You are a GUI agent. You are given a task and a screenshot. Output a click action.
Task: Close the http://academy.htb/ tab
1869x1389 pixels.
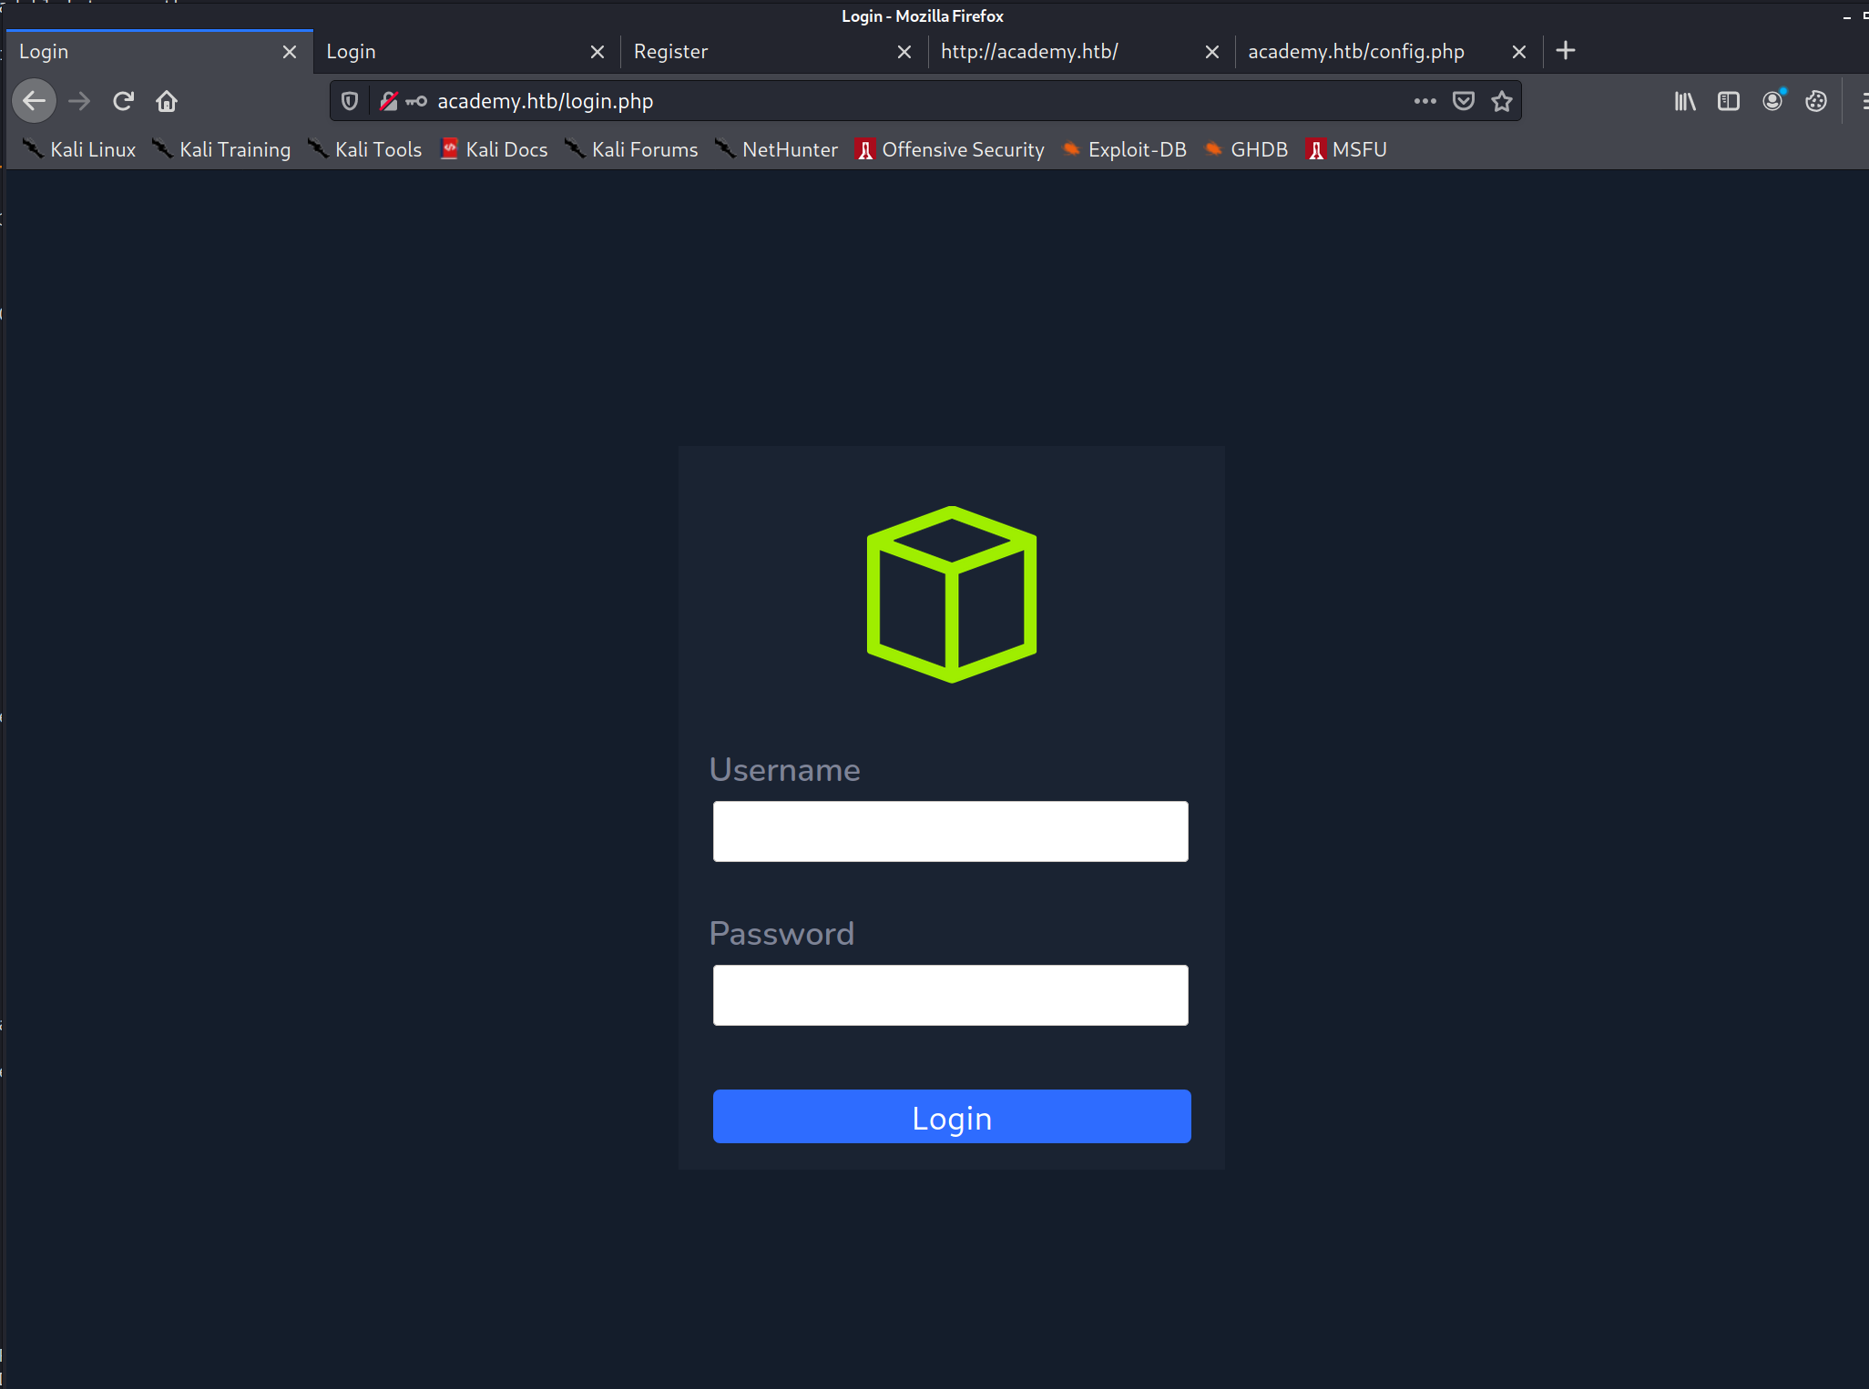(1211, 52)
